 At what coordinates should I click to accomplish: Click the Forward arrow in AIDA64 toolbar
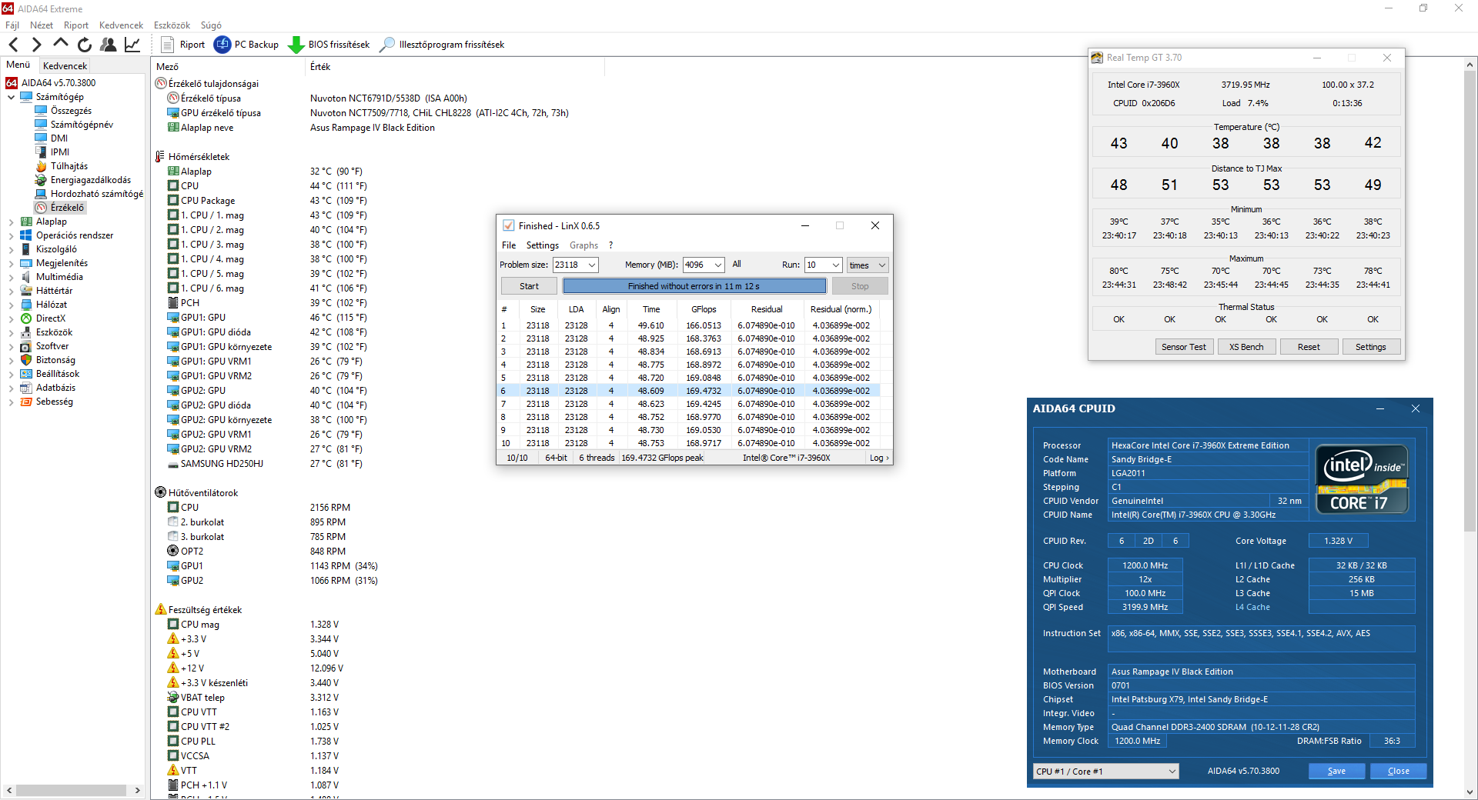tap(36, 45)
